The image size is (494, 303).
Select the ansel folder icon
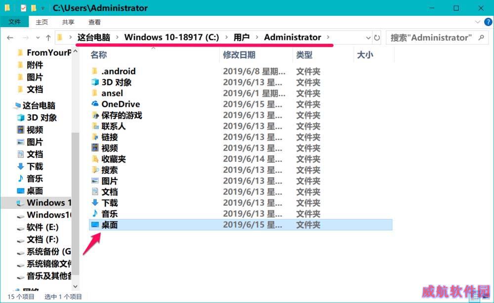tap(95, 93)
